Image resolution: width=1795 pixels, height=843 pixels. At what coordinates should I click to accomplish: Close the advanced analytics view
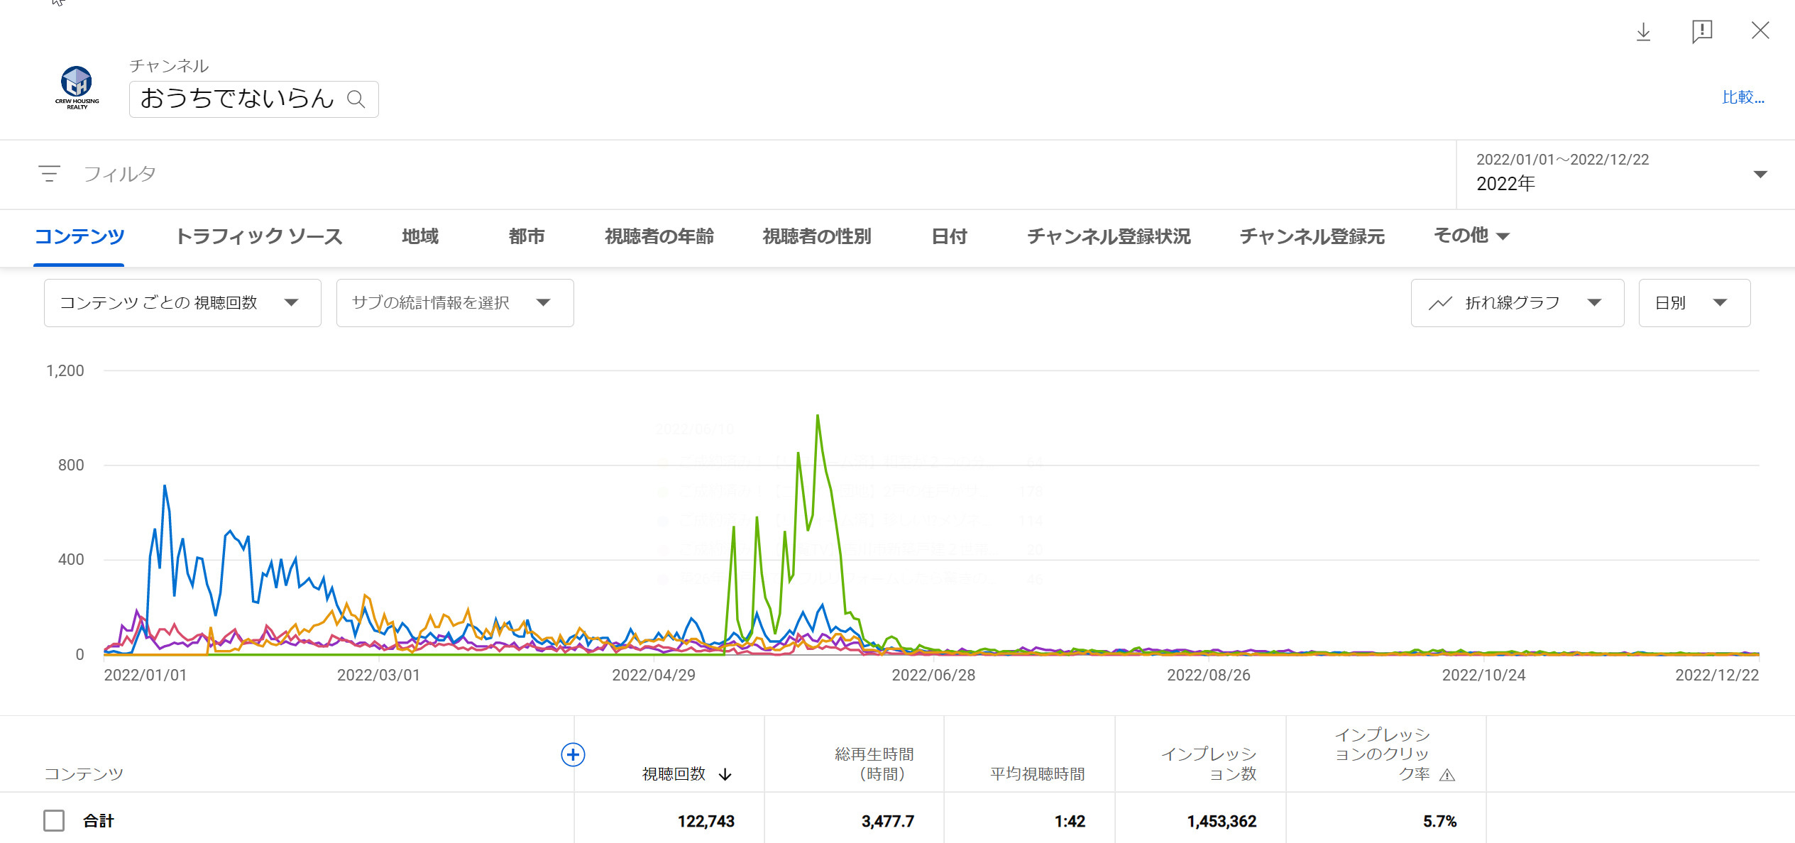[1760, 31]
